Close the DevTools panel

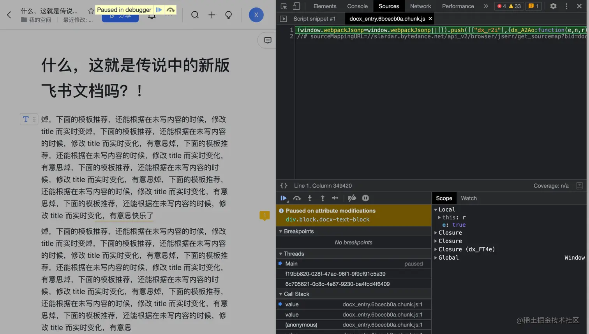click(579, 6)
